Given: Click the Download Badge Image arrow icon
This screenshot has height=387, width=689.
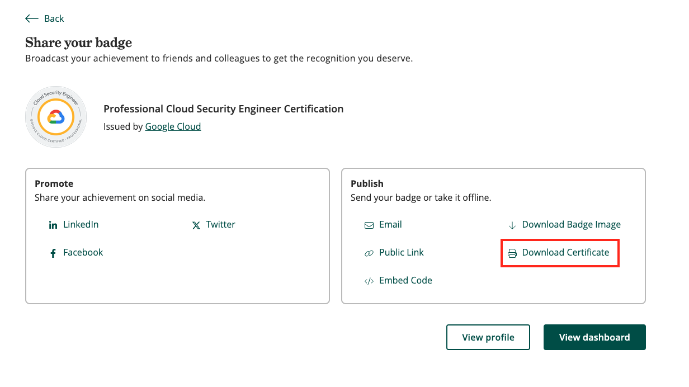Looking at the screenshot, I should (512, 225).
